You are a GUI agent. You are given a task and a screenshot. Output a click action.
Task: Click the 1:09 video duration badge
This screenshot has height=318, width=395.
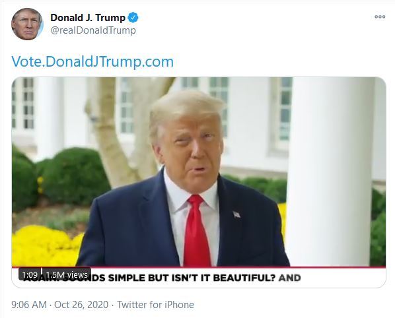tap(30, 274)
